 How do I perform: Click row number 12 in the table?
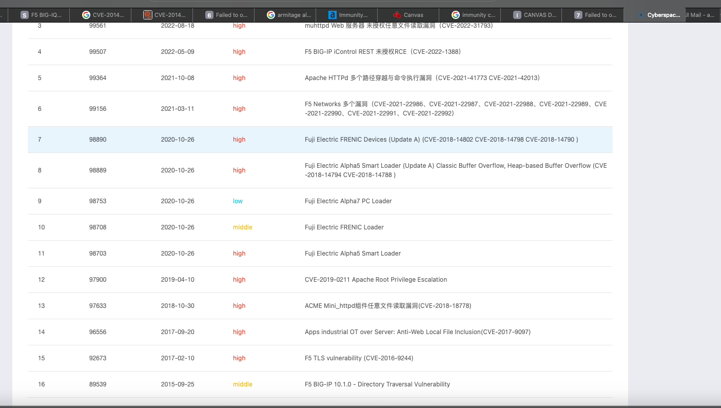(x=42, y=280)
